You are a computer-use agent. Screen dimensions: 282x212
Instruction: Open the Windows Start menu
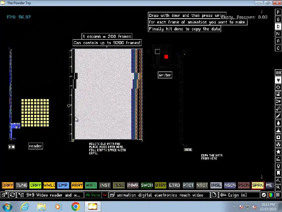pyautogui.click(x=7, y=206)
